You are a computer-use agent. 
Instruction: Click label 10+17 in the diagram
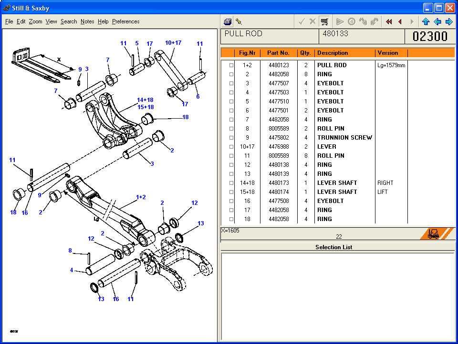click(173, 42)
